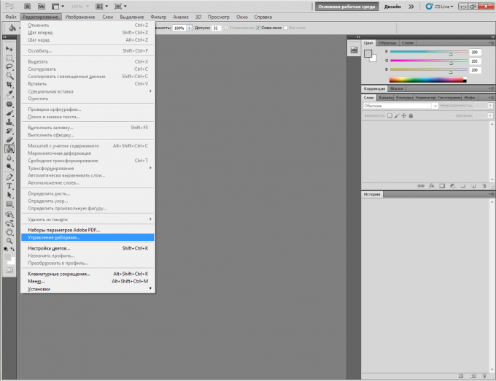Viewport: 496px width, 381px height.
Task: Click the Основная рабочая среда workspace button
Action: pos(346,6)
